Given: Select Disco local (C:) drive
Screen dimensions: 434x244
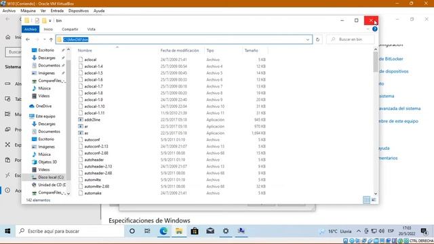Looking at the screenshot, I should (x=50, y=177).
